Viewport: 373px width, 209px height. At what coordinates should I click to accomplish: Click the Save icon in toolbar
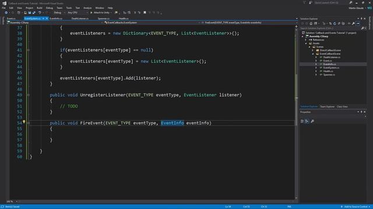[x=30, y=13]
